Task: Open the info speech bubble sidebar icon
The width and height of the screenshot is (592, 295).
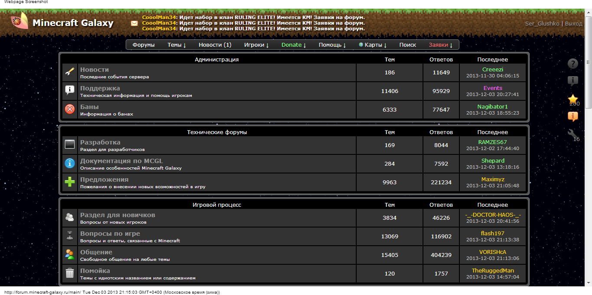Action: point(573,80)
